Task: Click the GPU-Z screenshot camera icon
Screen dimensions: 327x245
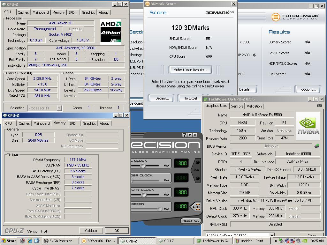Action: (319, 106)
